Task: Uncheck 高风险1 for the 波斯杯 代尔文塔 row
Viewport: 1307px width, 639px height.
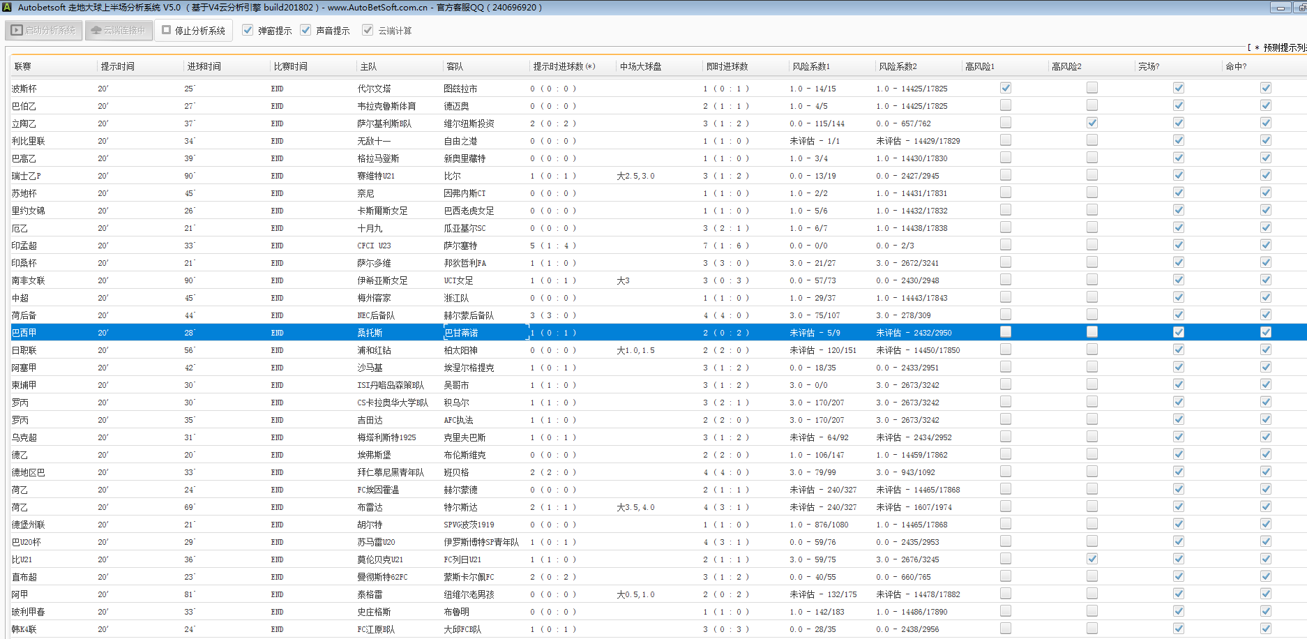Action: pos(1005,88)
